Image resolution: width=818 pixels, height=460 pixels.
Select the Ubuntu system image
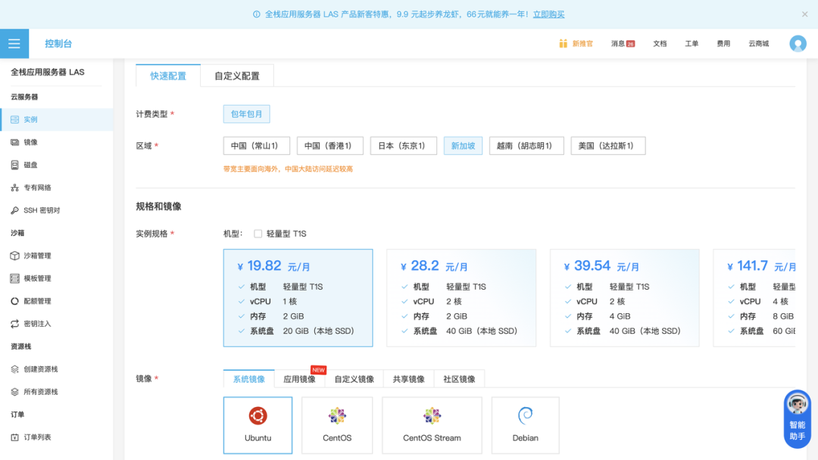(x=258, y=425)
